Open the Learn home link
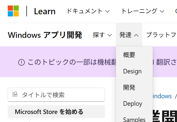The height and width of the screenshot is (122, 177). pos(45,11)
